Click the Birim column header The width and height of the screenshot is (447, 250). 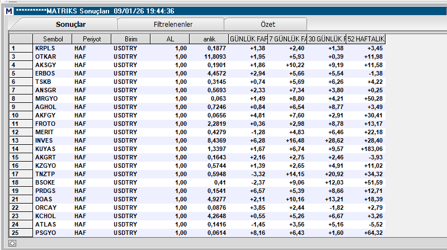click(131, 39)
